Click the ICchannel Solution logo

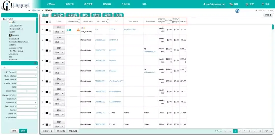[15, 6]
